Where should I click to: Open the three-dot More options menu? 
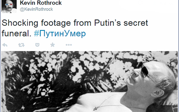(69, 45)
